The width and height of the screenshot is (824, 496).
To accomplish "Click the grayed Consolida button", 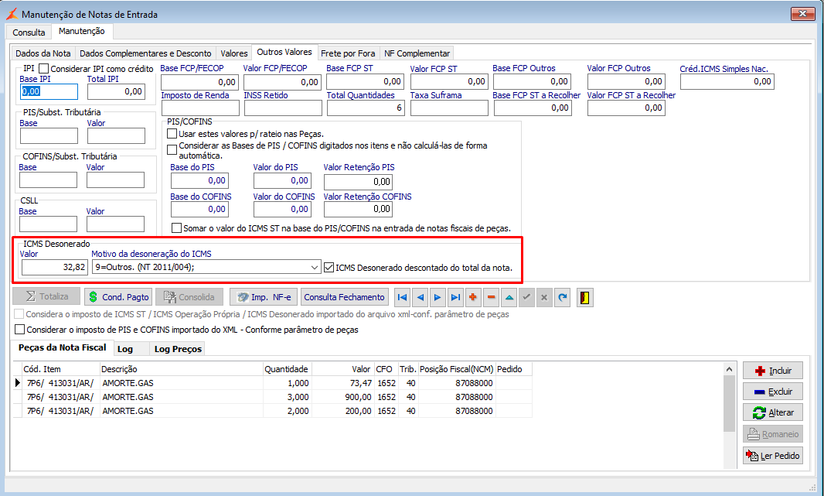I will pos(189,297).
